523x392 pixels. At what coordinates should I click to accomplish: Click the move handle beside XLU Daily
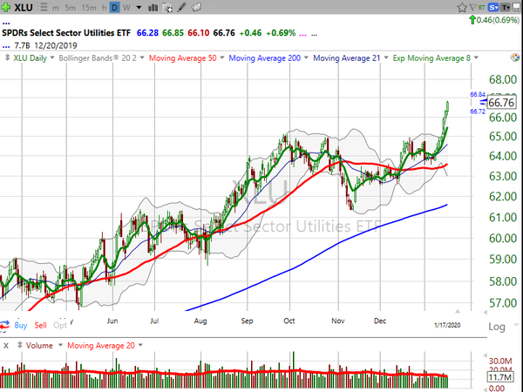click(7, 57)
